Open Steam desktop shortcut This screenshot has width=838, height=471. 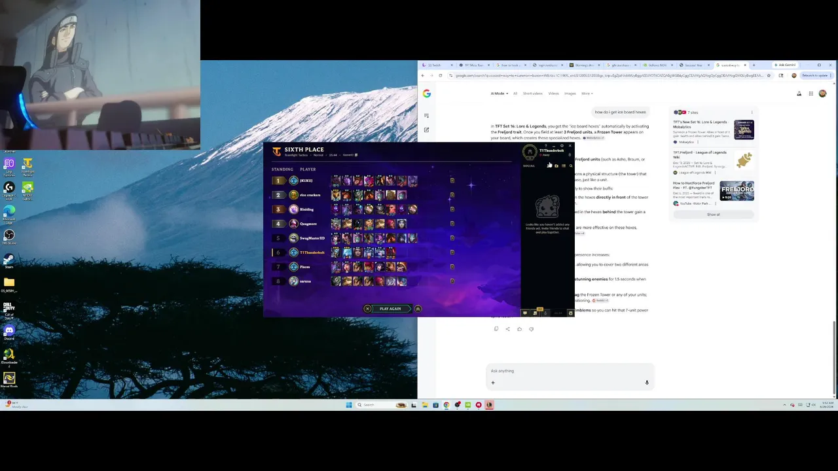click(9, 260)
